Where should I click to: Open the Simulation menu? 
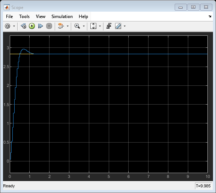[x=62, y=17]
